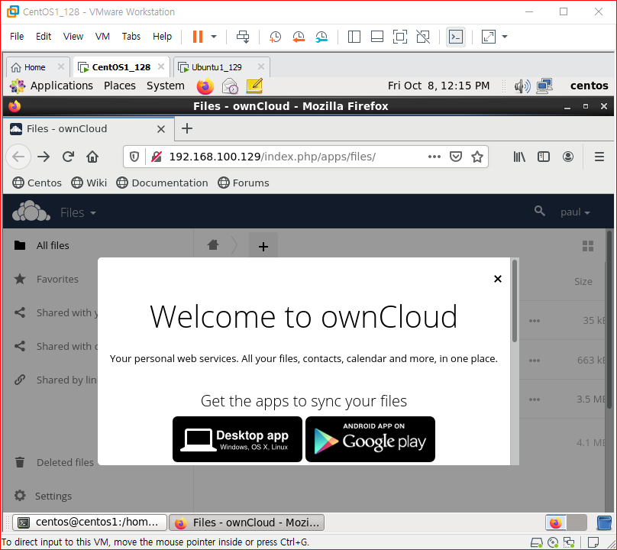The width and height of the screenshot is (617, 550).
Task: Open the Firefox account icon
Action: tap(568, 157)
